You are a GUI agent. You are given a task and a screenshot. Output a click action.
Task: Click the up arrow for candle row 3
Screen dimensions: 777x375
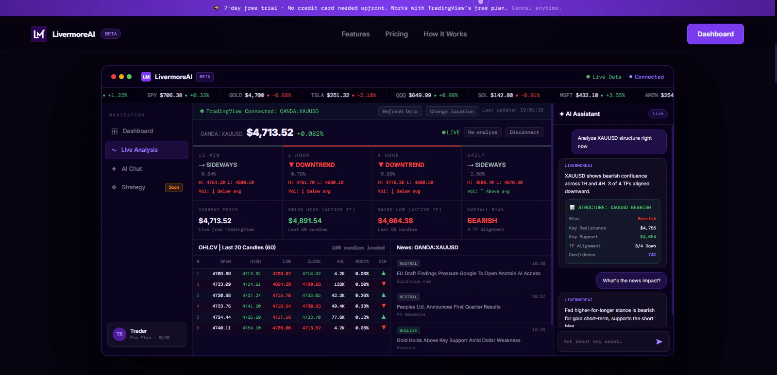(x=384, y=295)
